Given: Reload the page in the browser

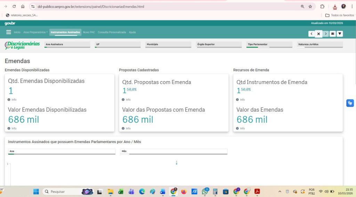Looking at the screenshot, I should point(14,7).
